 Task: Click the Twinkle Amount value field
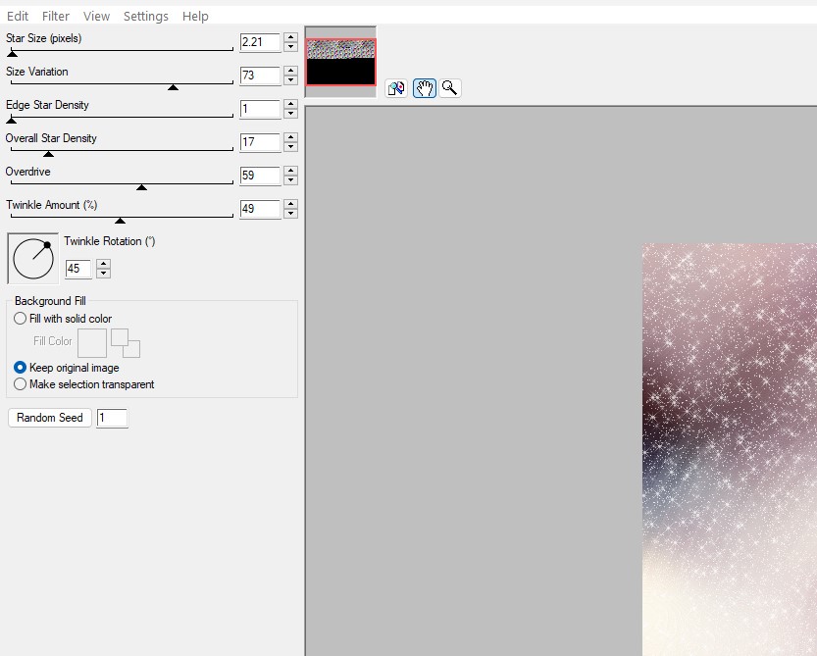260,209
